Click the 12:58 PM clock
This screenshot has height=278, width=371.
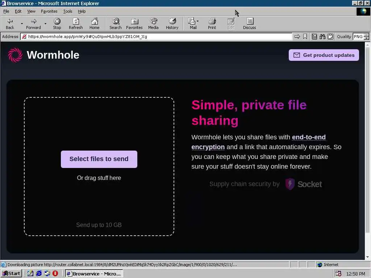(x=356, y=274)
